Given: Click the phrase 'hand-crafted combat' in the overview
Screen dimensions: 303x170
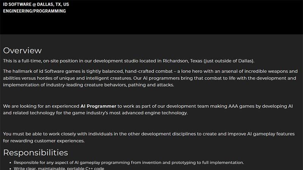Looking at the screenshot, I should click(148, 71).
